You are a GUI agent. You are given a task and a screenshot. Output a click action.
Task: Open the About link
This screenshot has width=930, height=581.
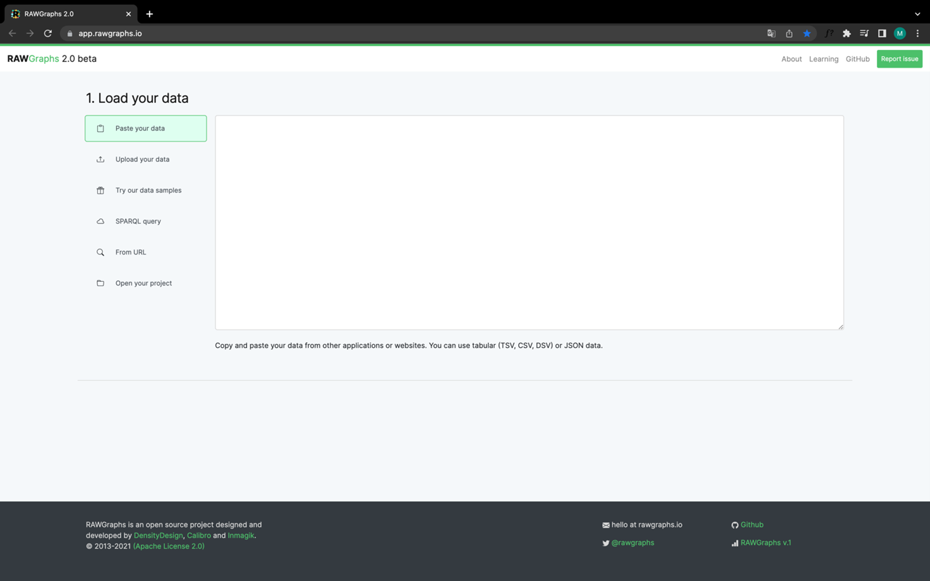coord(791,59)
